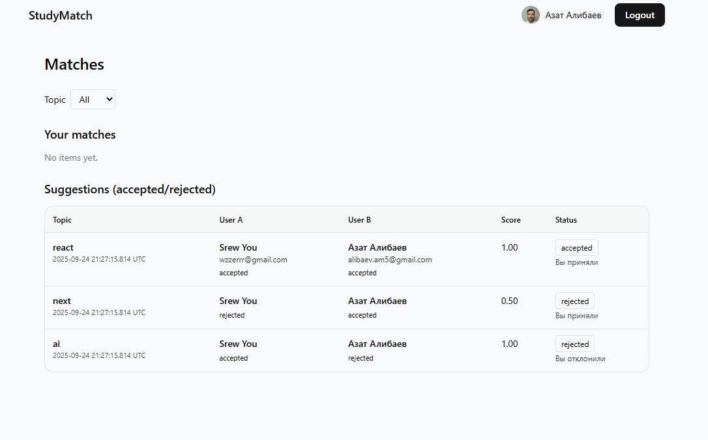This screenshot has height=440, width=708.
Task: Open the Topic filter dropdown
Action: pyautogui.click(x=93, y=100)
